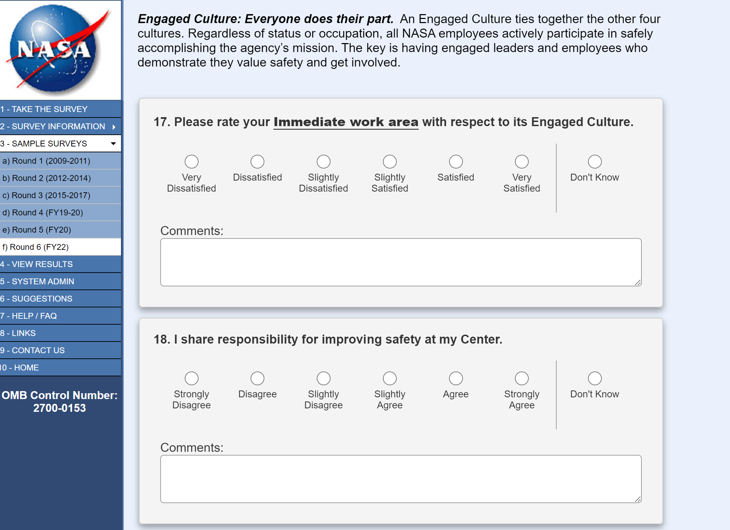Screen dimensions: 730x530
Task: Click question 17 comments text box
Action: (401, 262)
